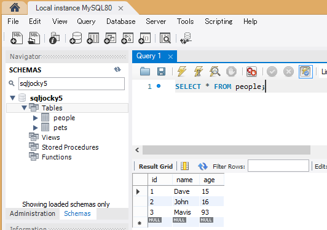Open the Tools menu

pyautogui.click(x=186, y=21)
